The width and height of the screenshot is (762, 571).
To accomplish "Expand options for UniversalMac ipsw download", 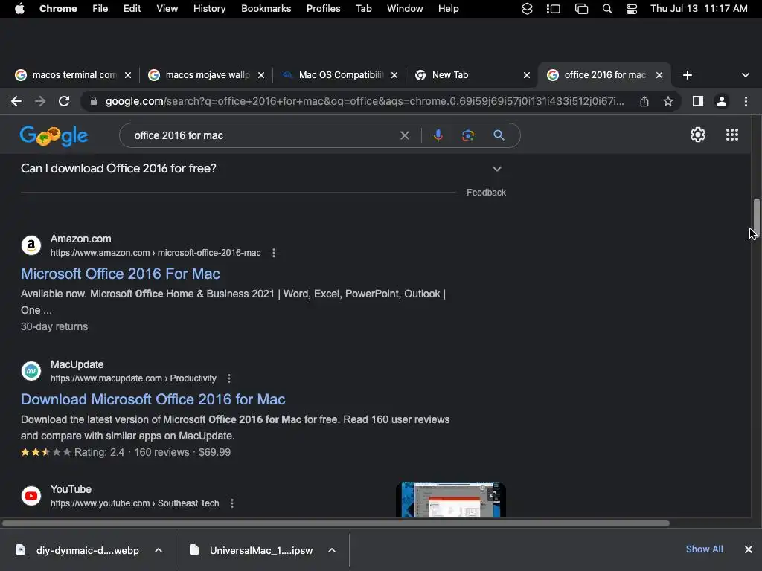I will (x=332, y=550).
